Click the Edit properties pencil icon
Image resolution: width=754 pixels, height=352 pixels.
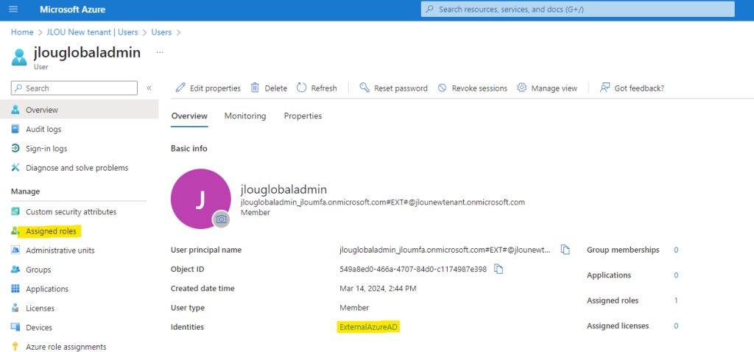point(180,88)
